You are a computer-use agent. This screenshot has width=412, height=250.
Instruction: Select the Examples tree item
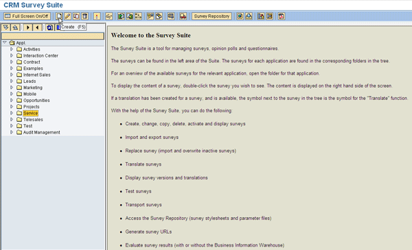[x=33, y=68]
